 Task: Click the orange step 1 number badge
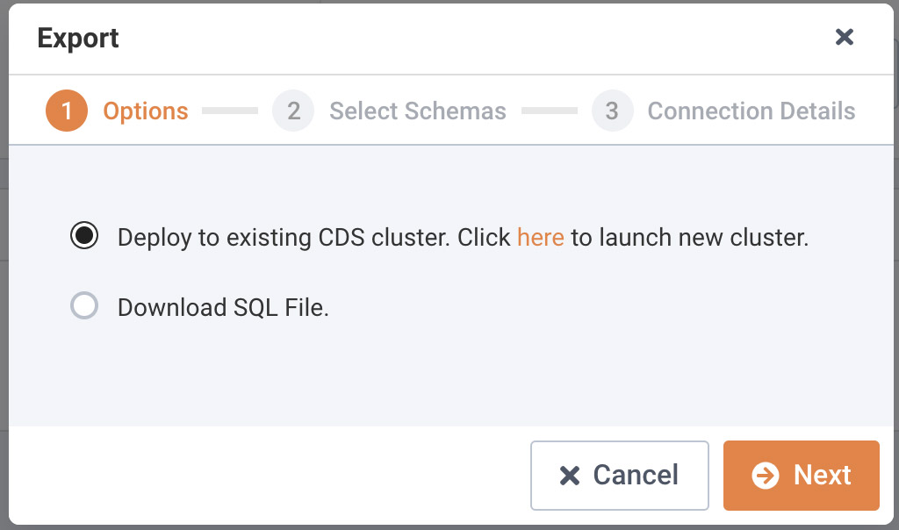[67, 111]
